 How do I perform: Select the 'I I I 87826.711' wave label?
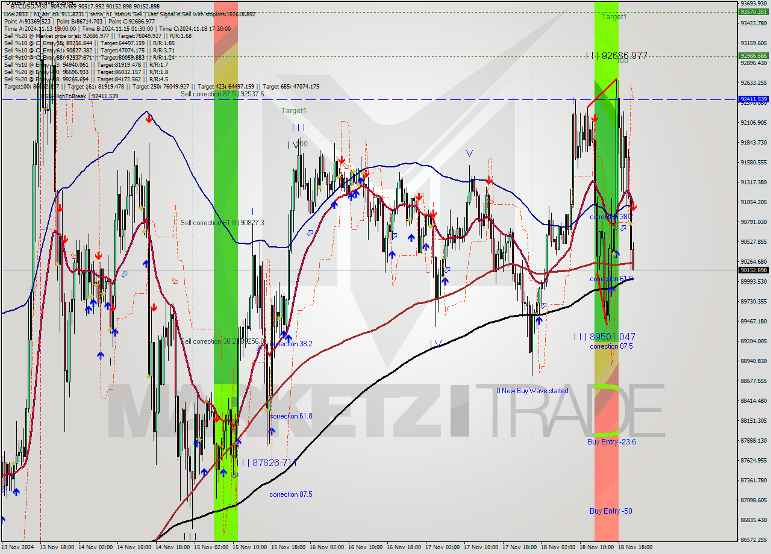click(x=267, y=462)
